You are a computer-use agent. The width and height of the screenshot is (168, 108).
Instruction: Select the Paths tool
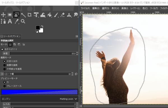pyautogui.click(x=3, y=21)
